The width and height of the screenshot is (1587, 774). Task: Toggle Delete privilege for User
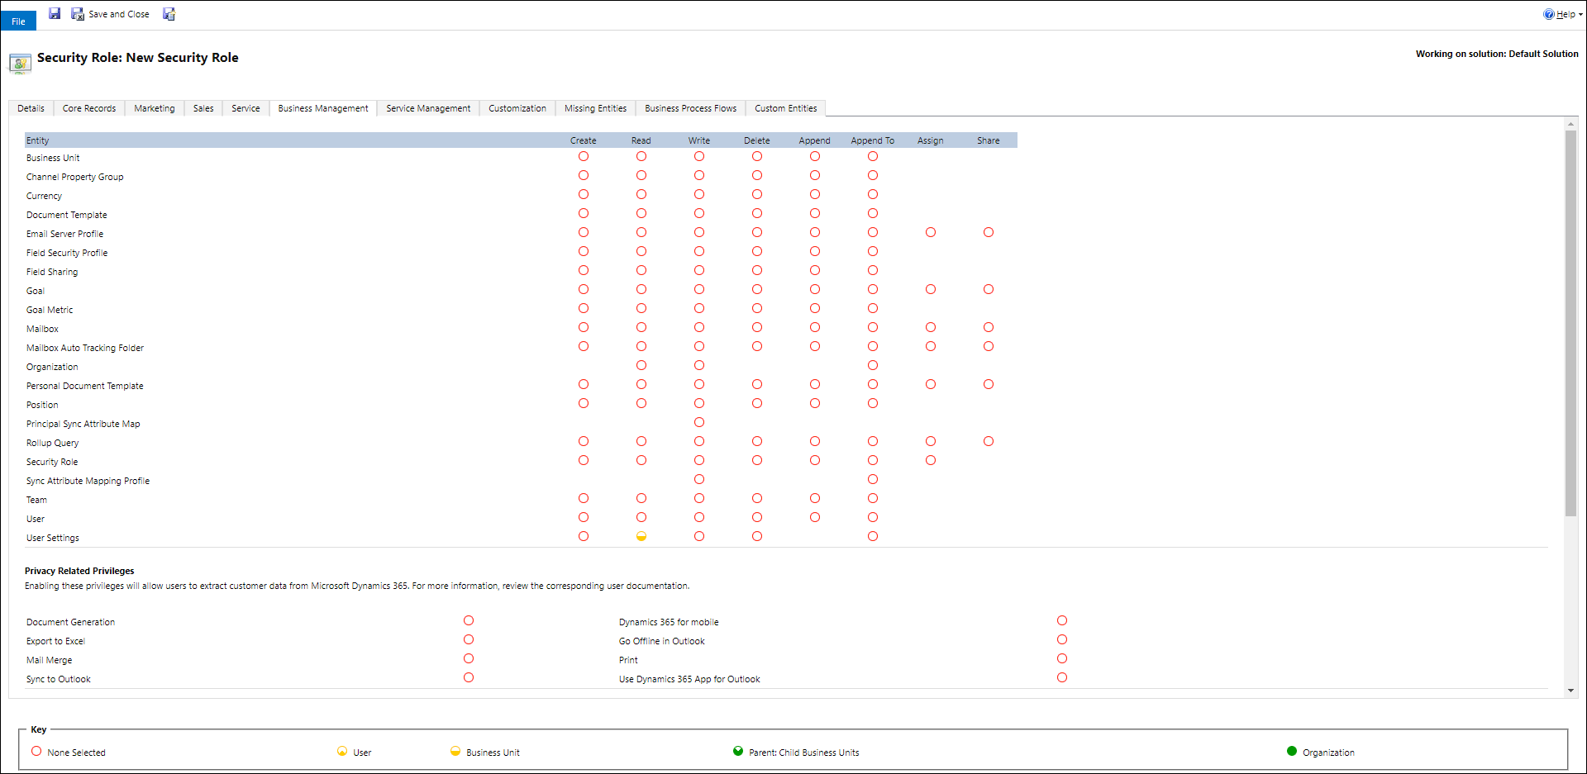tap(757, 517)
